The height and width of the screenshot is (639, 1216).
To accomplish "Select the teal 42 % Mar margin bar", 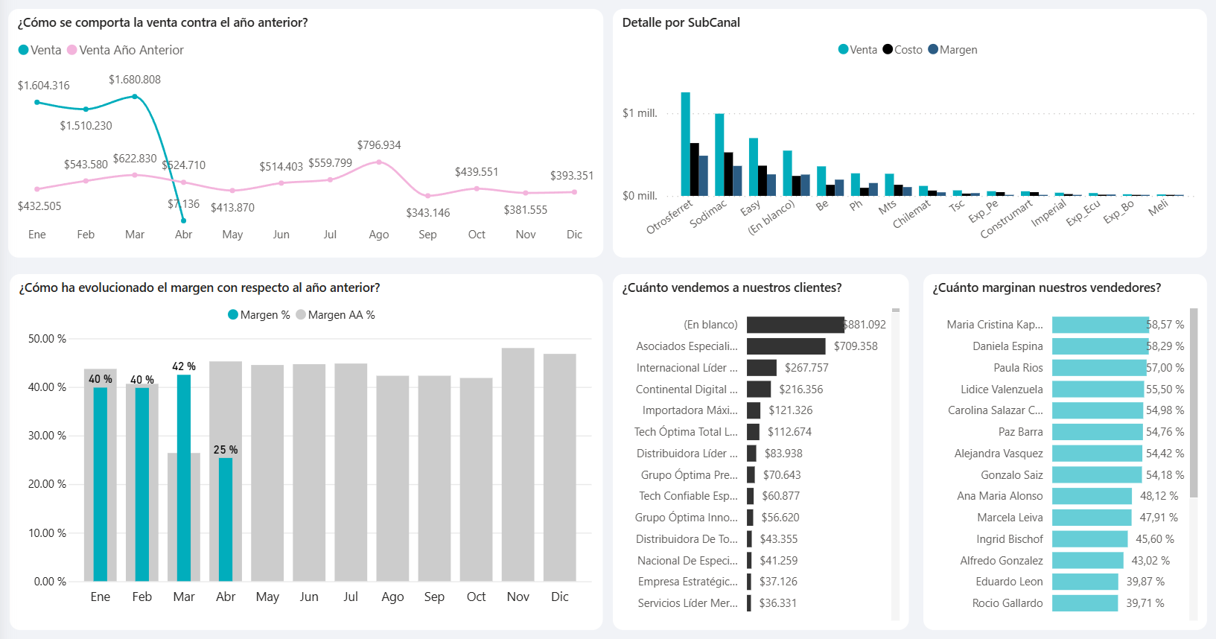I will point(184,477).
